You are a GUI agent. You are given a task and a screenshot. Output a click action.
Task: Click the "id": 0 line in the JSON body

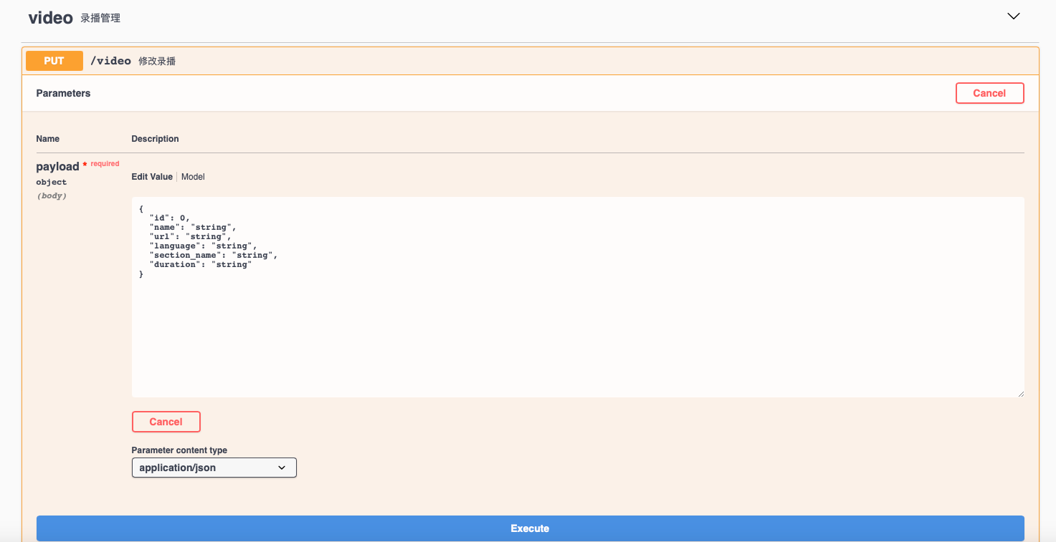(x=169, y=218)
